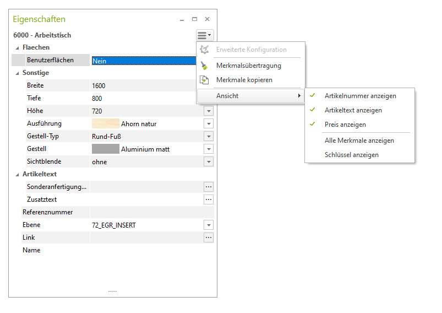Screen dimensions: 442x313
Task: Click the Ahorn natur color swatch
Action: [x=105, y=124]
